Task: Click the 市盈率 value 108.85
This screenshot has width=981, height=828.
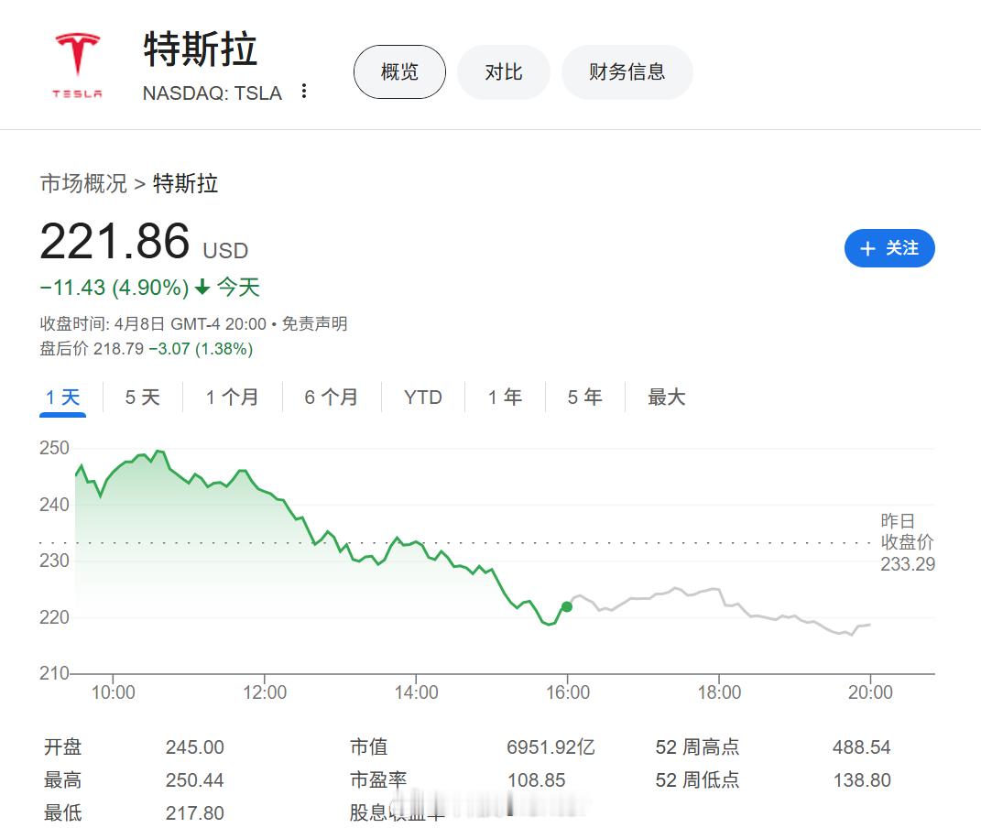Action: pos(536,780)
